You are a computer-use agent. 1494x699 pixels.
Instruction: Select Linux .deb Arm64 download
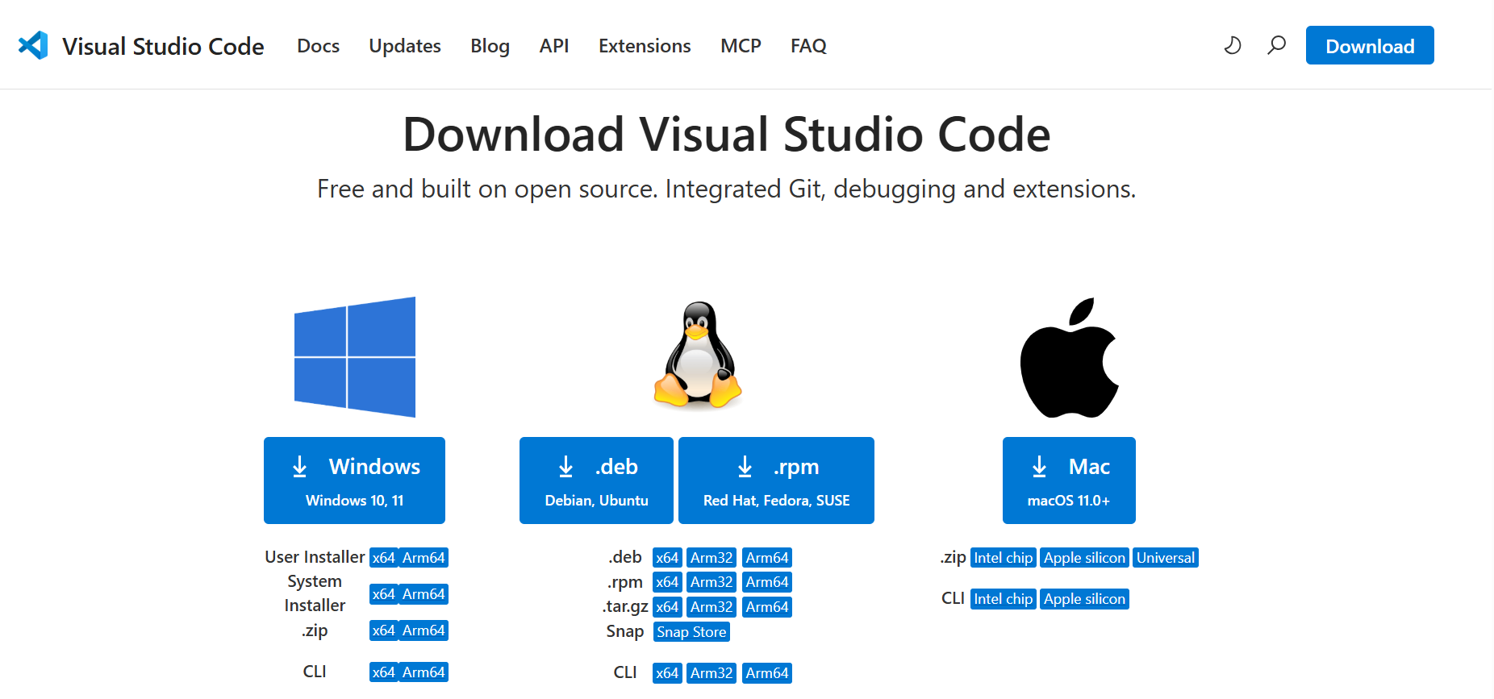point(767,558)
